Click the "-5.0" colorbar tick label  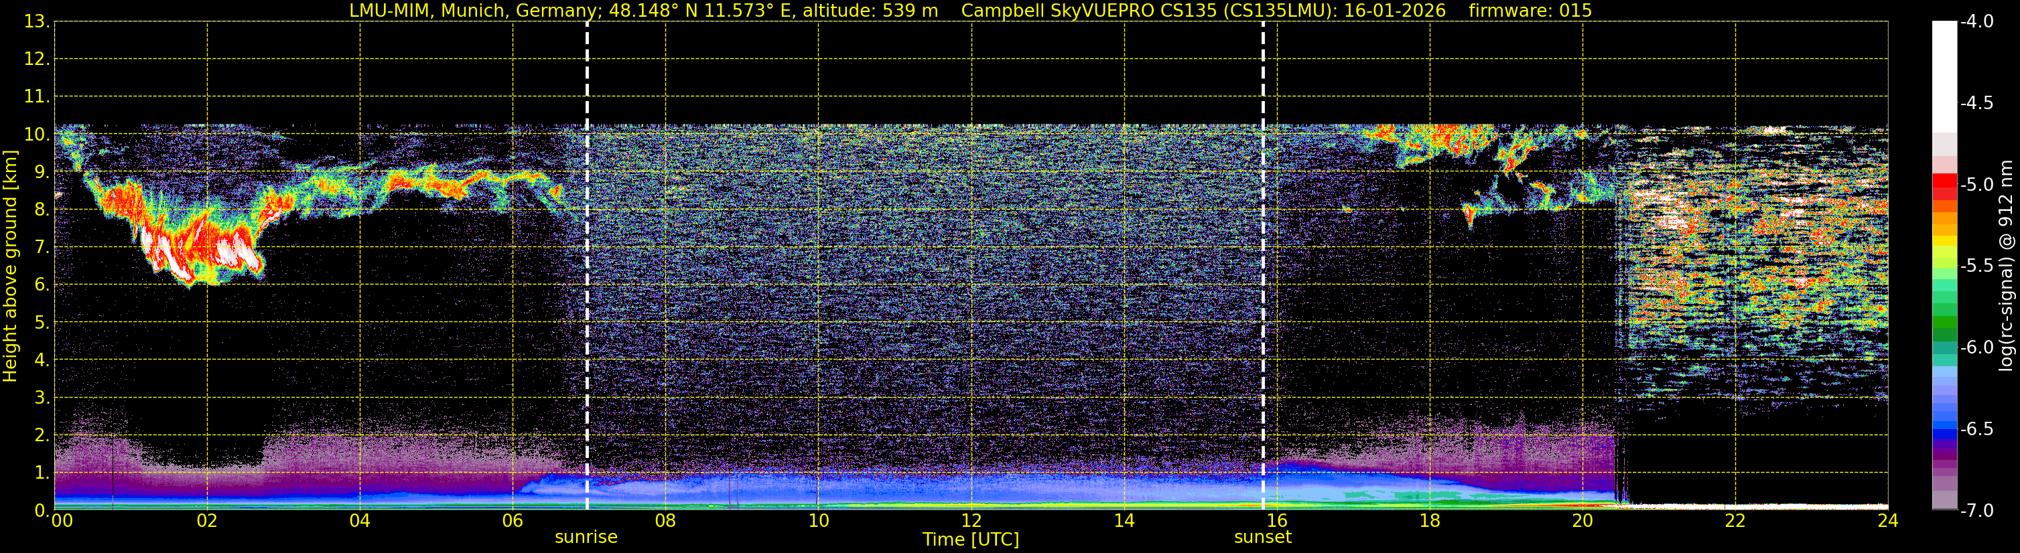click(x=1977, y=185)
